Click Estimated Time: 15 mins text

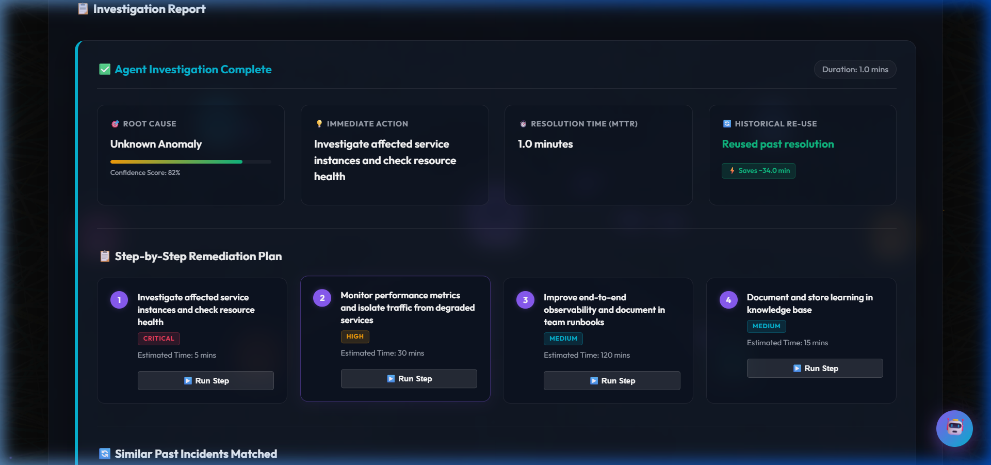tap(787, 343)
